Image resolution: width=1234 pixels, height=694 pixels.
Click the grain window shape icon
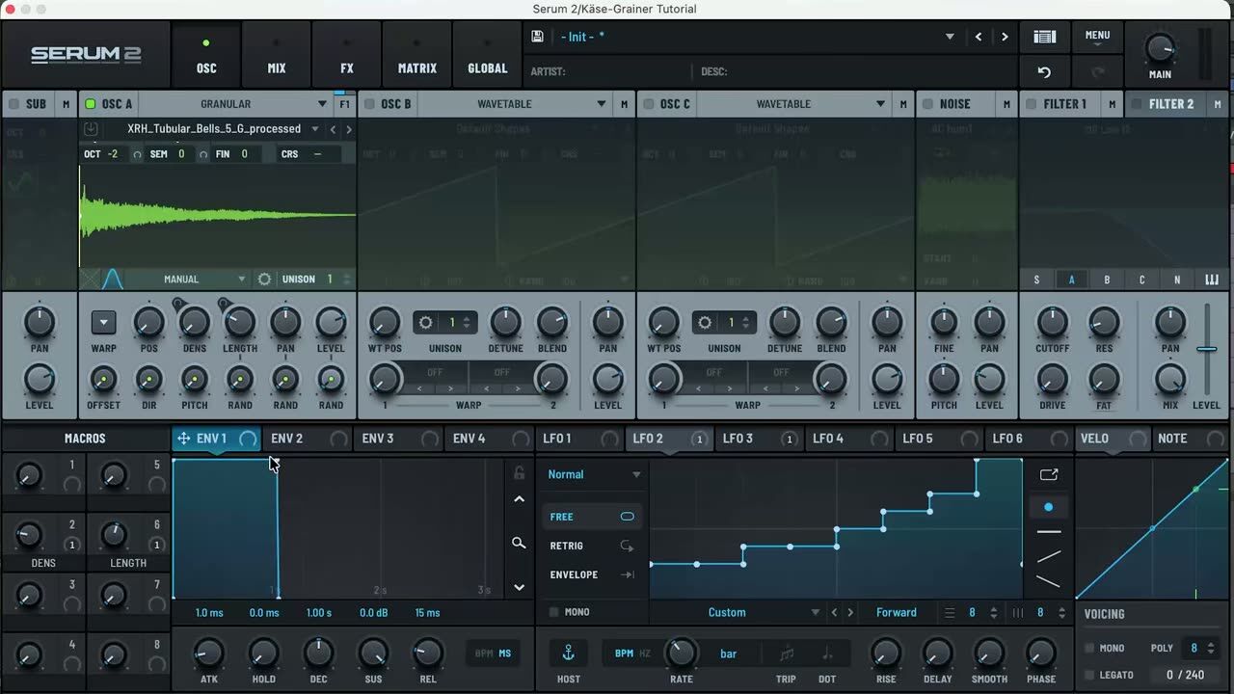point(113,279)
